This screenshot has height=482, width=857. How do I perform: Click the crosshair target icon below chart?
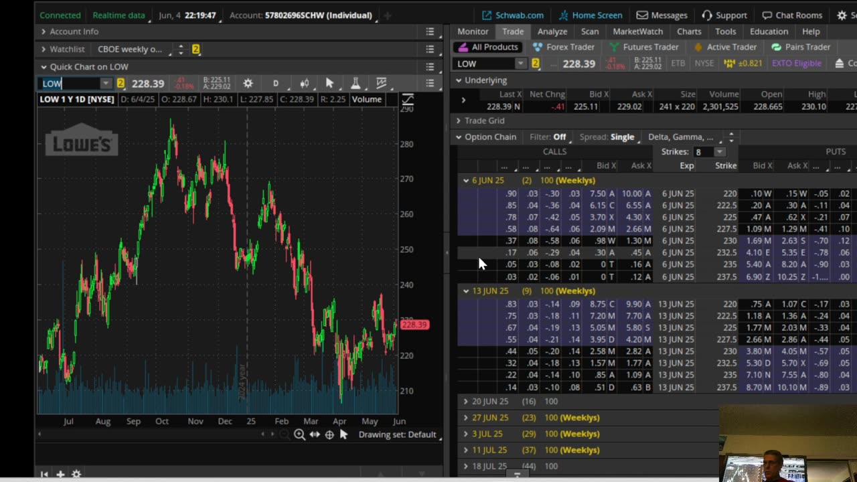tap(329, 434)
